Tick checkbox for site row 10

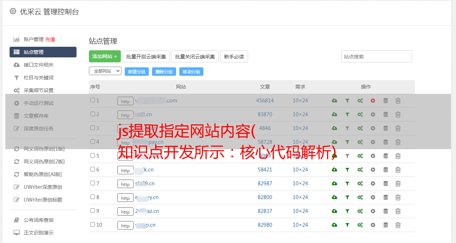[x=92, y=225]
